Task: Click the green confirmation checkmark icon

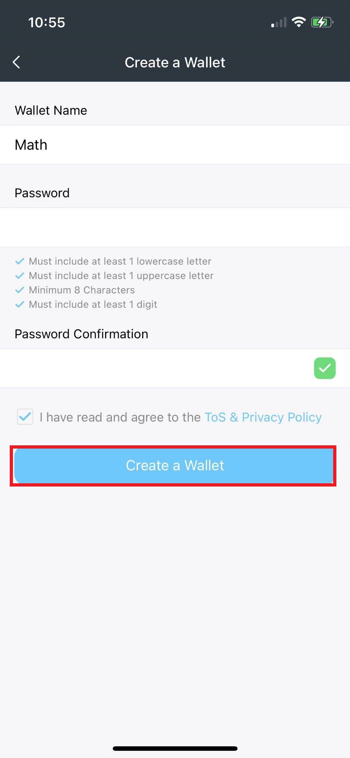Action: pos(325,368)
